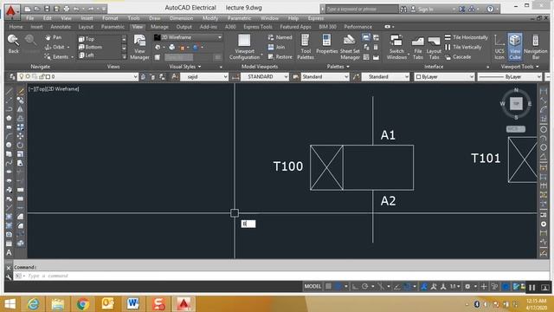Tile windows vertically
The width and height of the screenshot is (554, 312).
463,47
